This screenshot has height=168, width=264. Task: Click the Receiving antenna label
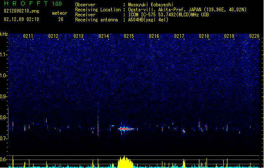tap(97, 20)
